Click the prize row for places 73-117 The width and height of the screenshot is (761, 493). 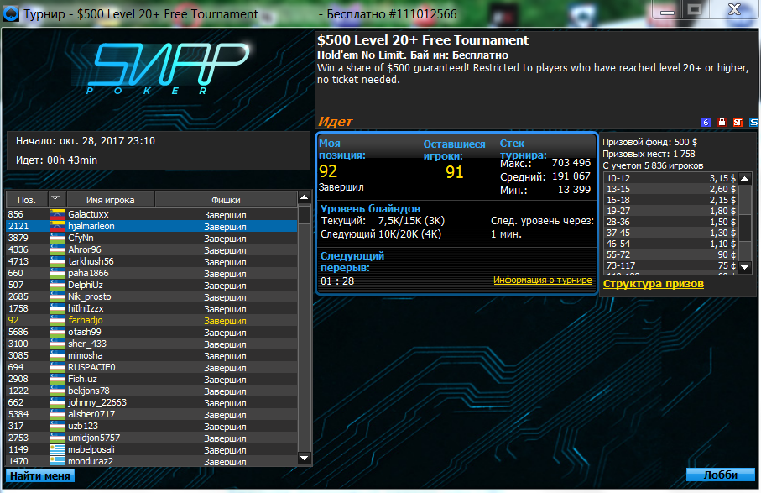(671, 265)
